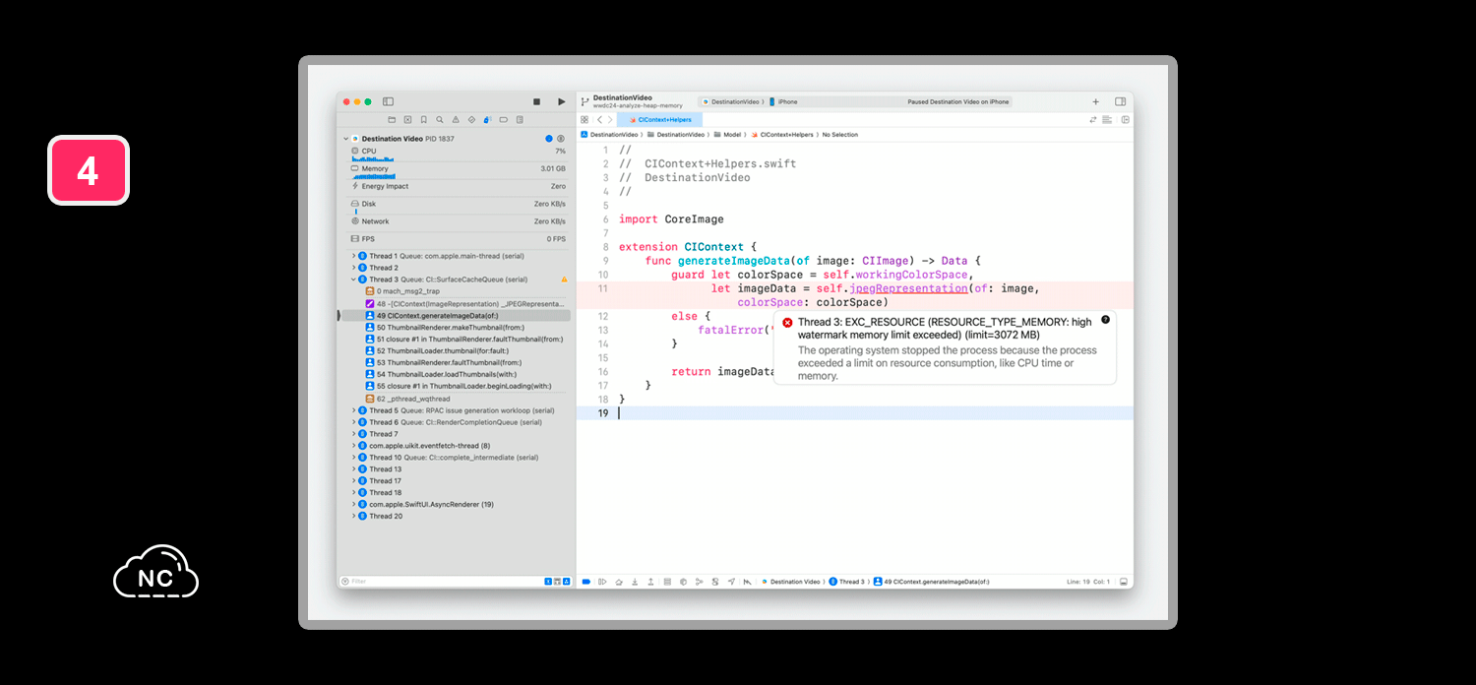
Task: Hide the left navigator sidebar
Action: coord(388,101)
